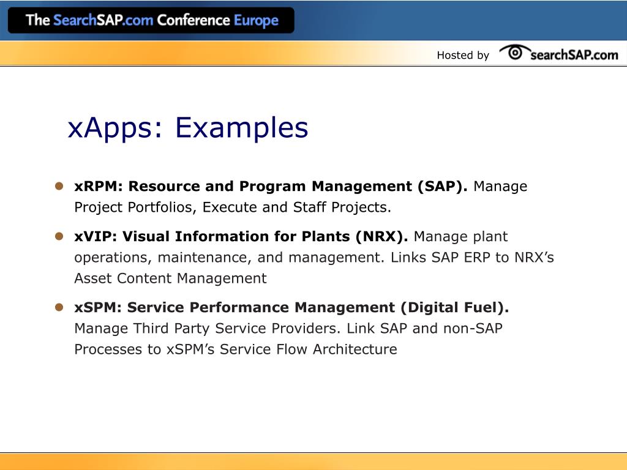Click the searchSAP.com host logo text

pos(574,54)
